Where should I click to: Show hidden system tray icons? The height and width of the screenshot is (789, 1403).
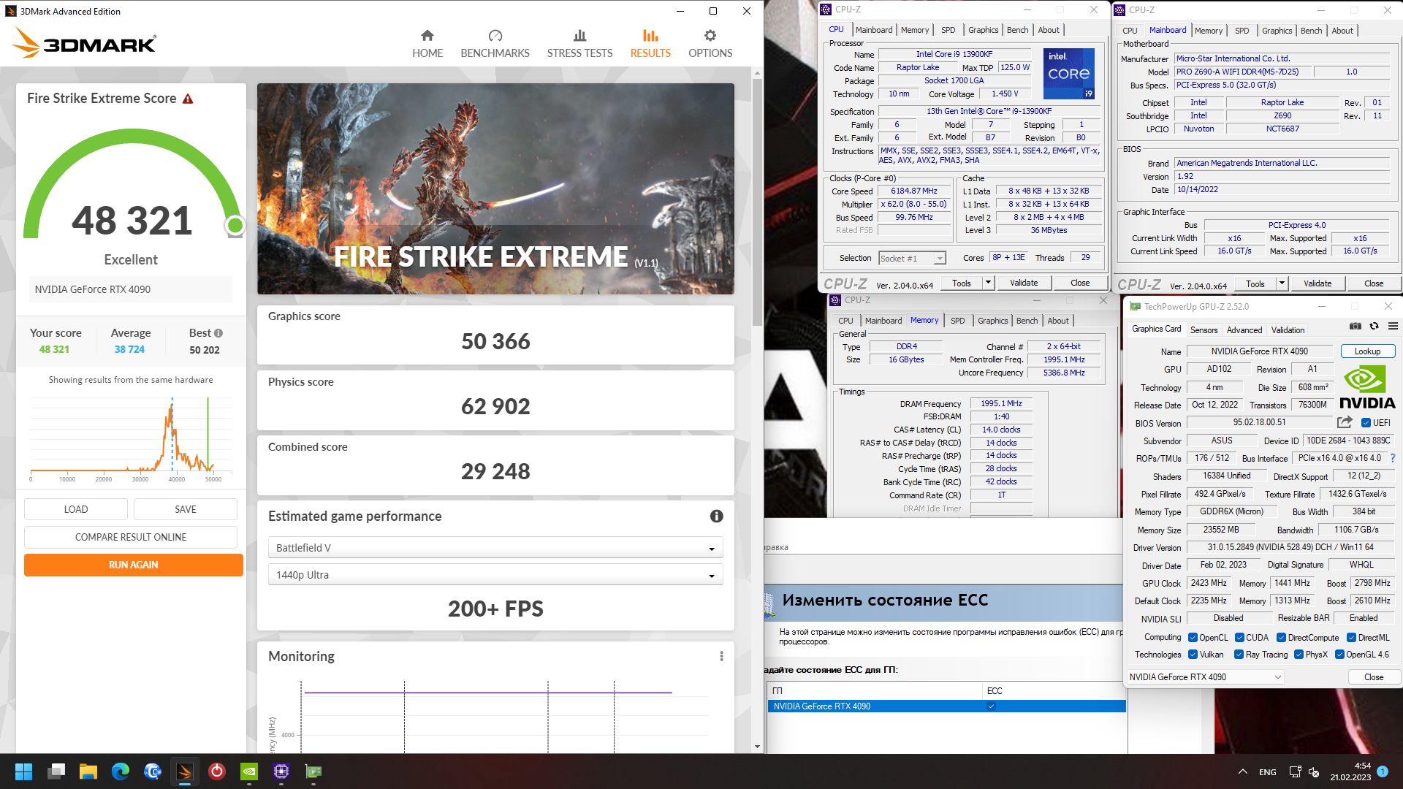1242,771
